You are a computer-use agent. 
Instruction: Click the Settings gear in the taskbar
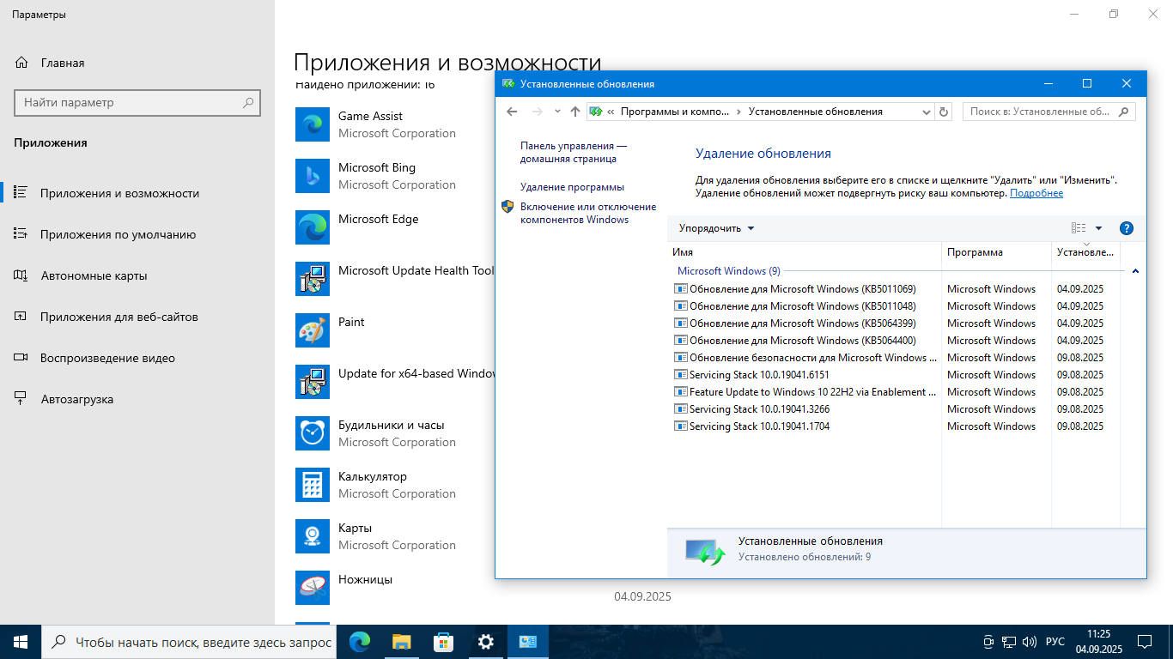click(x=485, y=642)
